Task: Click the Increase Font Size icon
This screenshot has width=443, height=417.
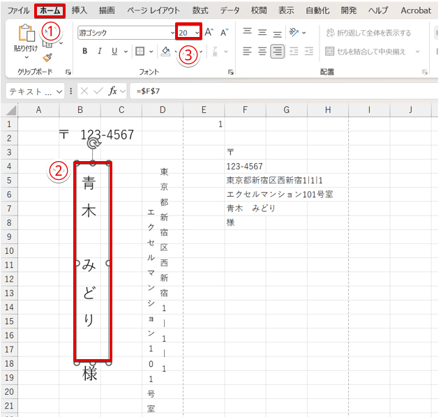Action: pos(209,33)
